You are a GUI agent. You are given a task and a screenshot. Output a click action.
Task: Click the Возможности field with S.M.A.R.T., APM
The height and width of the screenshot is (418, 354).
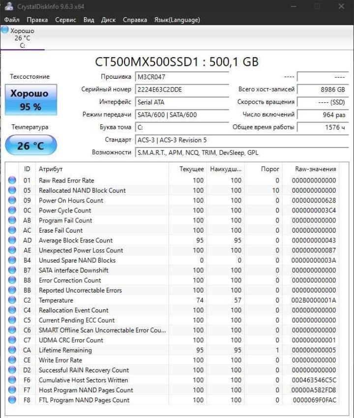(242, 152)
